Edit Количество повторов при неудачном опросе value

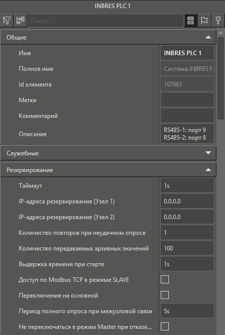coord(187,232)
